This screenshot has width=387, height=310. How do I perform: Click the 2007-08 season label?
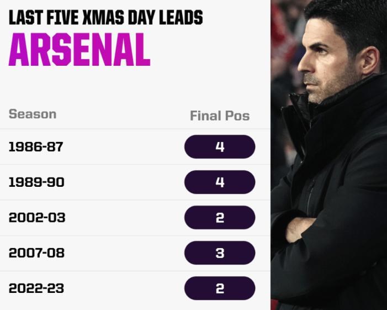point(36,253)
